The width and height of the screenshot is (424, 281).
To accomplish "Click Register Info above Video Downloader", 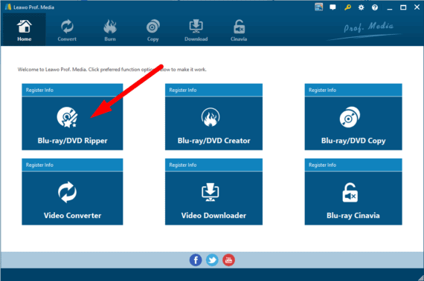I will [x=183, y=165].
